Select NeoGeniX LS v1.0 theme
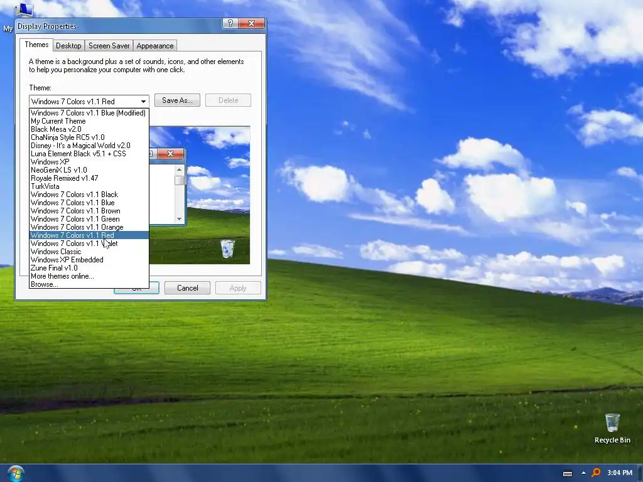The height and width of the screenshot is (482, 643). coord(89,169)
